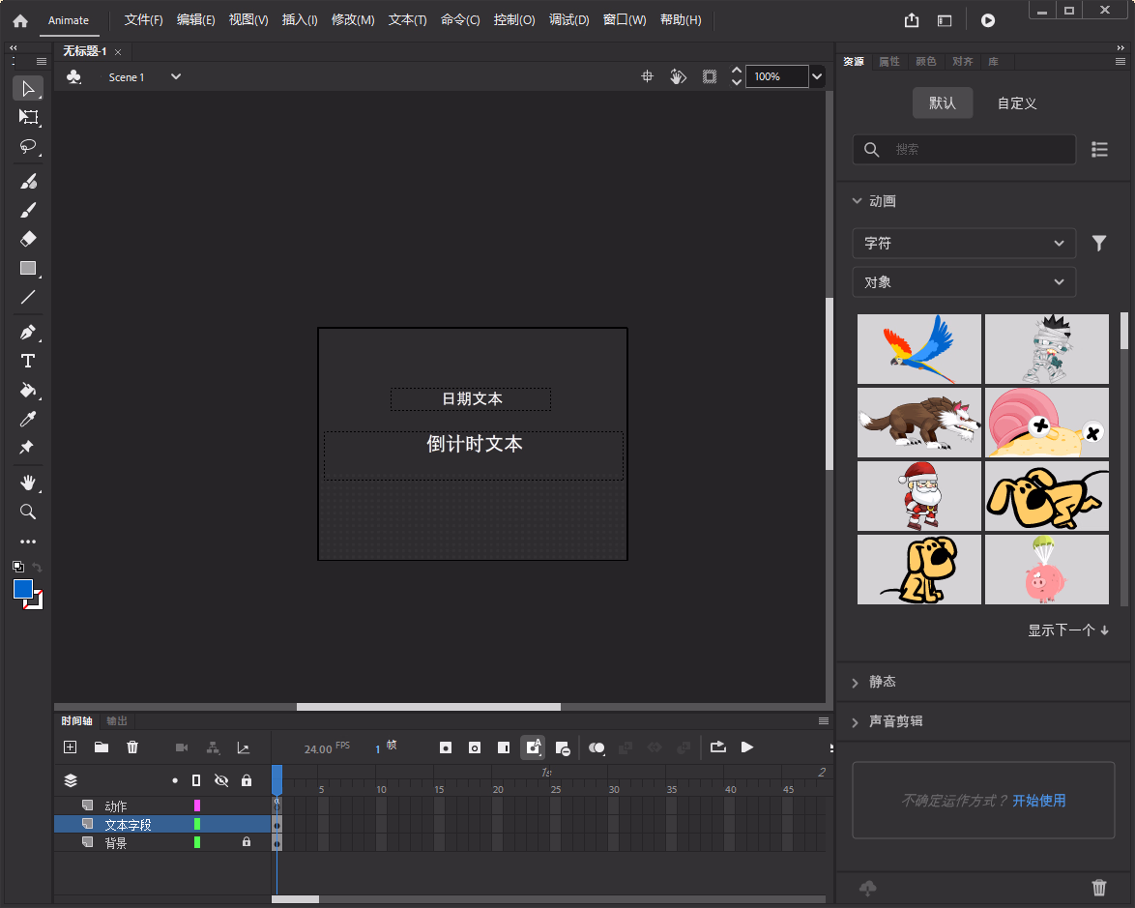Select the Pen tool
This screenshot has width=1135, height=908.
(x=27, y=333)
